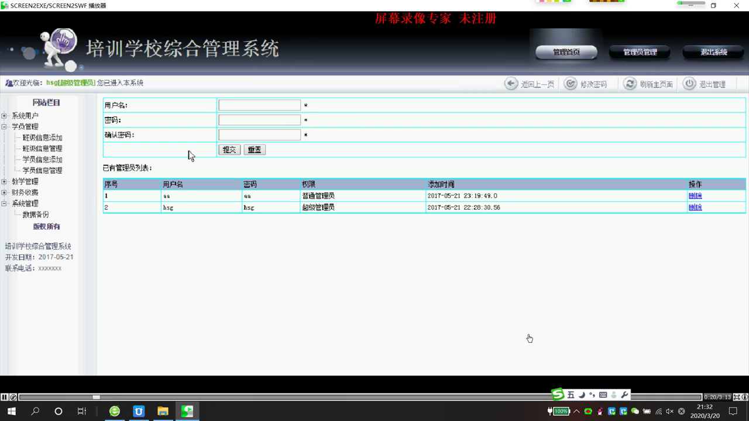Pause the screen recording playback
The image size is (749, 421).
point(4,397)
